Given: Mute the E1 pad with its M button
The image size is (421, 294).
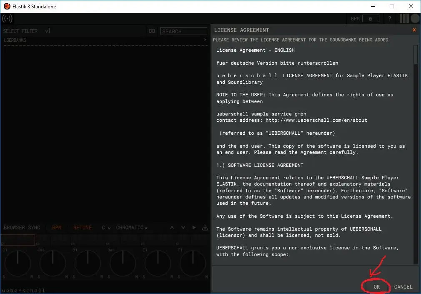Looking at the screenshot, I should 172,276.
